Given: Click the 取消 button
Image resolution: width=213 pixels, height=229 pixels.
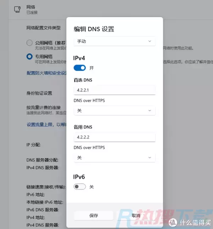Looking at the screenshot, I should click(136, 215).
